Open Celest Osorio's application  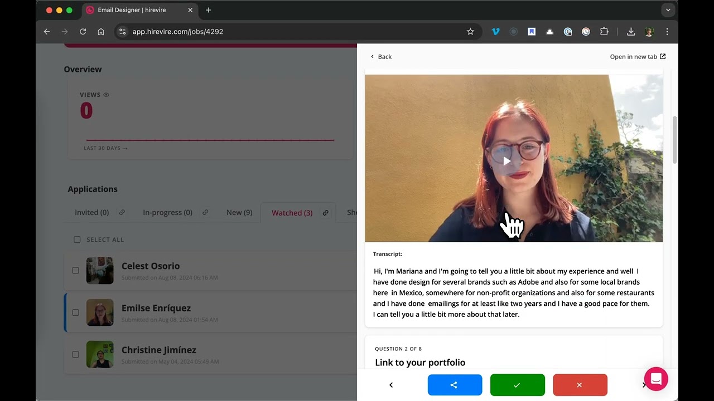click(x=151, y=266)
